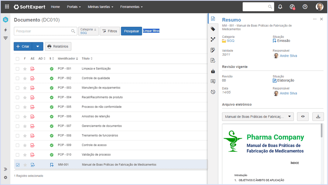
Task: Go to Home
Action: point(56,7)
